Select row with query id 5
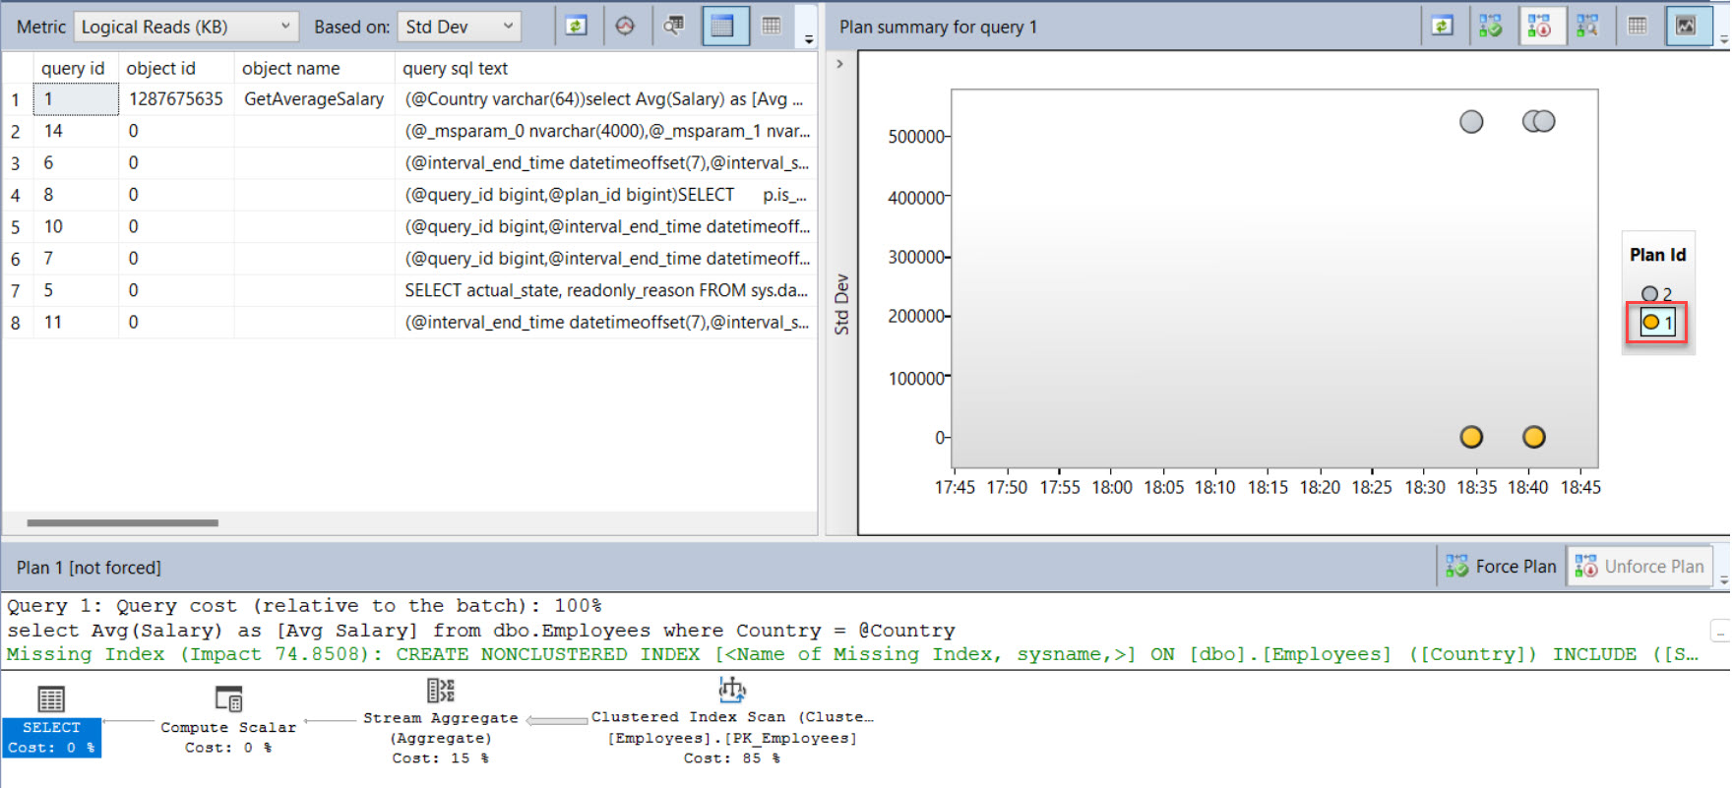This screenshot has width=1733, height=788. [409, 290]
